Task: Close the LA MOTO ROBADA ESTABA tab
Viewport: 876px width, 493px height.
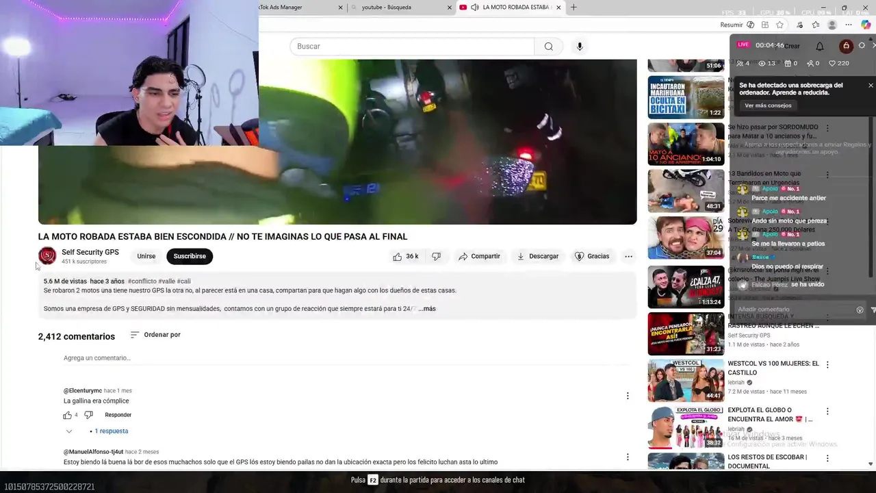Action: tap(558, 8)
